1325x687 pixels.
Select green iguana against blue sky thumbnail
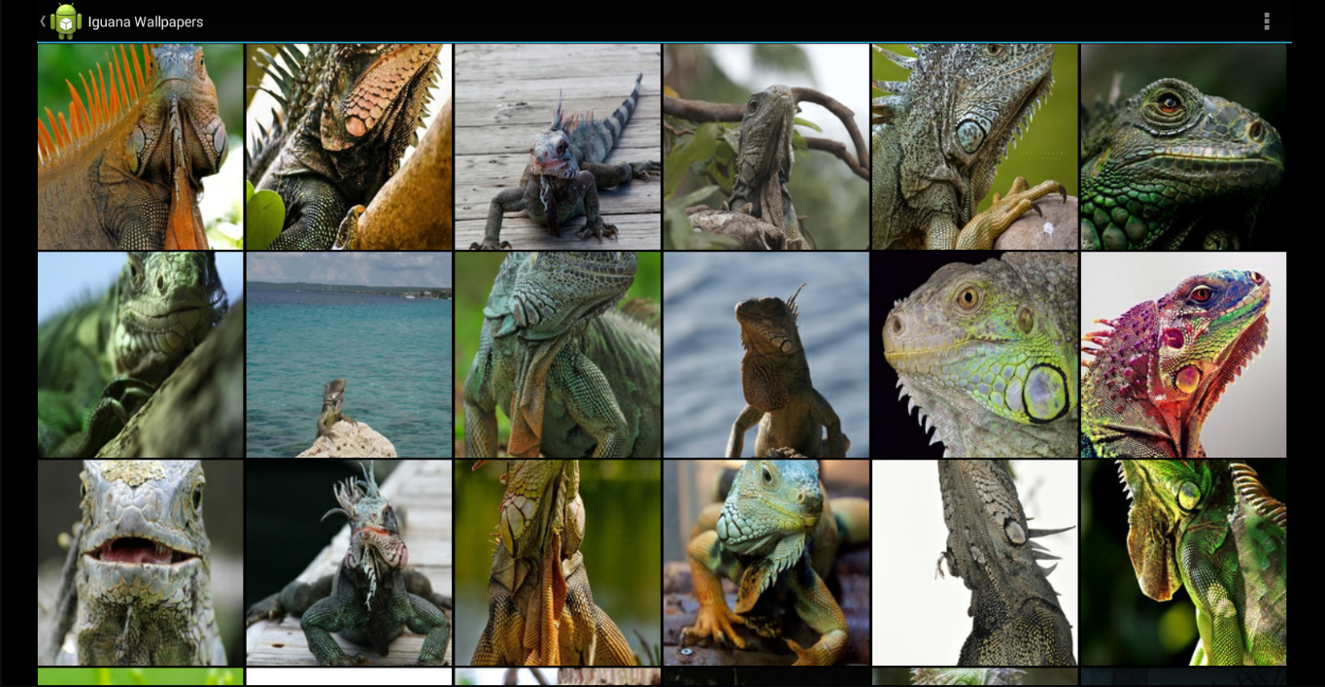141,355
